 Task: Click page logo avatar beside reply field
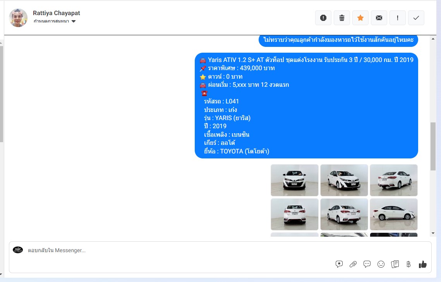[18, 249]
